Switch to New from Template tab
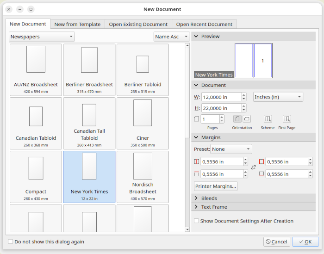The width and height of the screenshot is (324, 254). click(77, 24)
